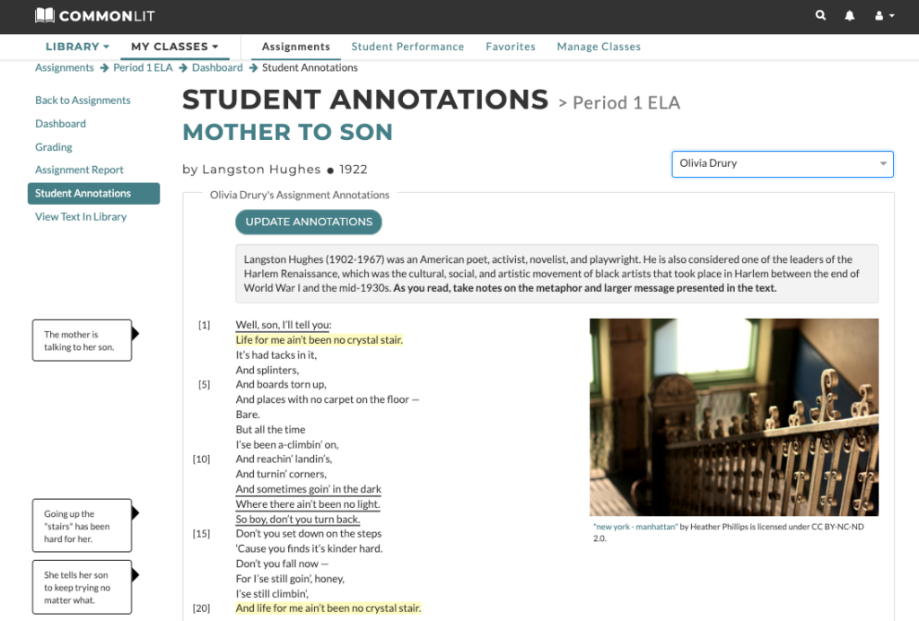Click the poem line 'But all the time'

coord(270,430)
